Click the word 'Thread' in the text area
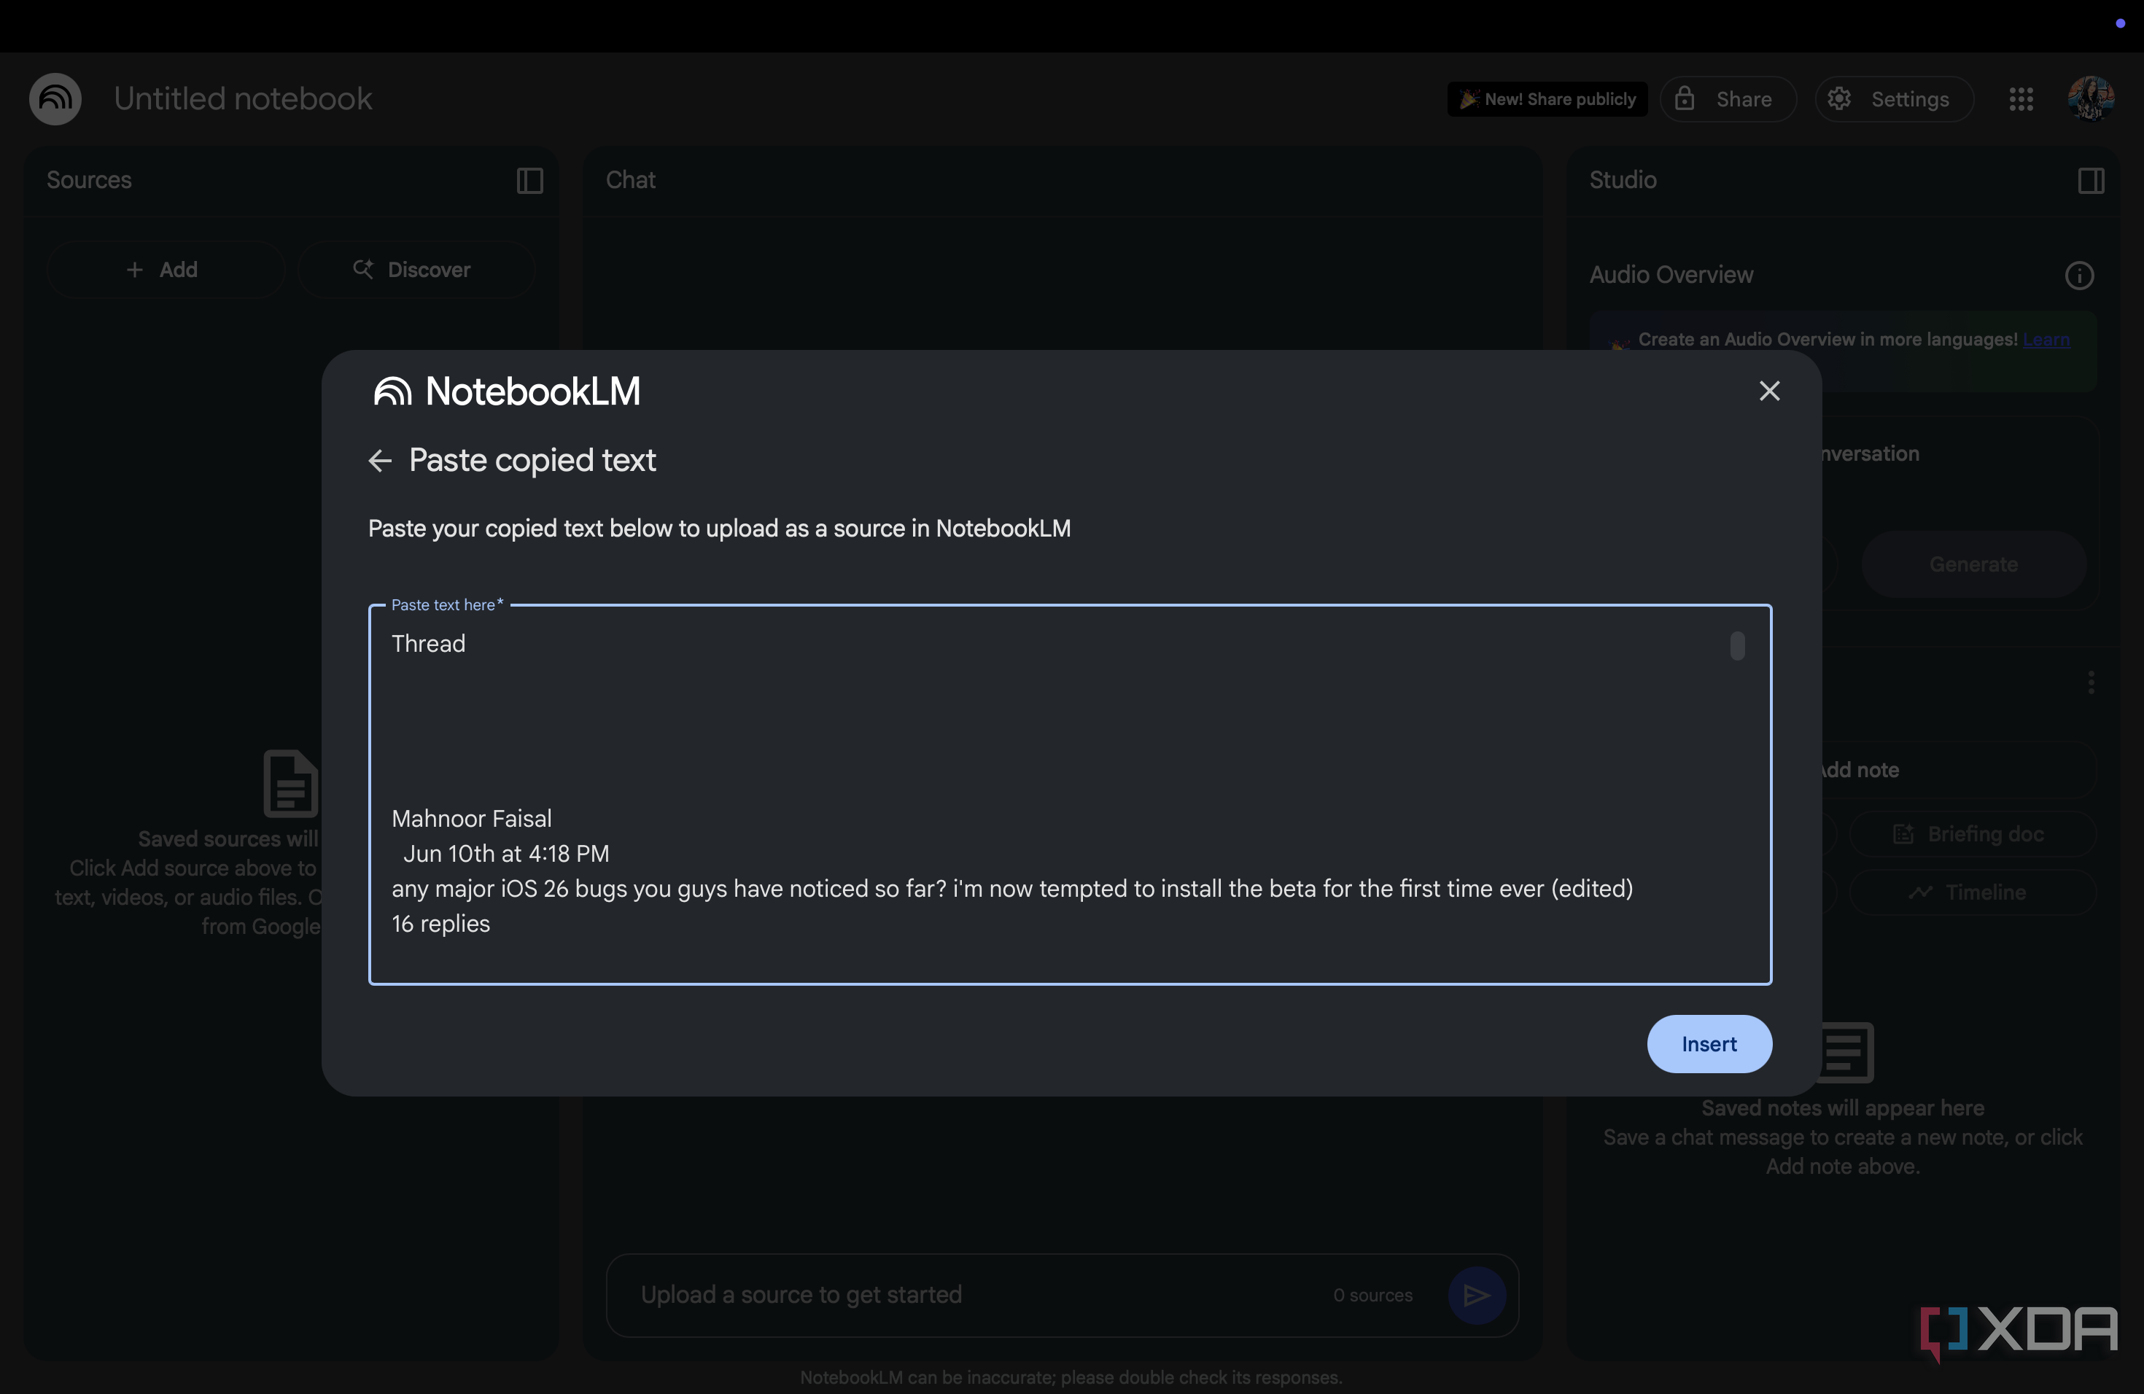 coord(429,644)
